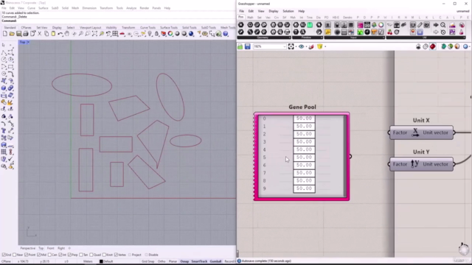Click the clock component icon in Grasshopper Input panel
The image size is (472, 265).
coord(367,32)
